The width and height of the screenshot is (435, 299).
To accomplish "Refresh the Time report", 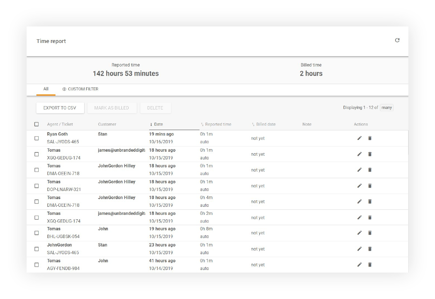I will point(397,40).
